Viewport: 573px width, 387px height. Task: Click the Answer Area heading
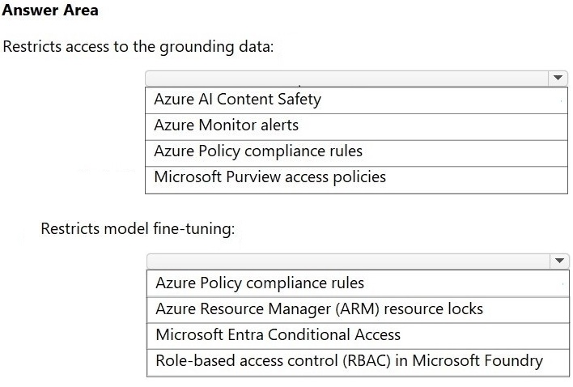coord(50,10)
